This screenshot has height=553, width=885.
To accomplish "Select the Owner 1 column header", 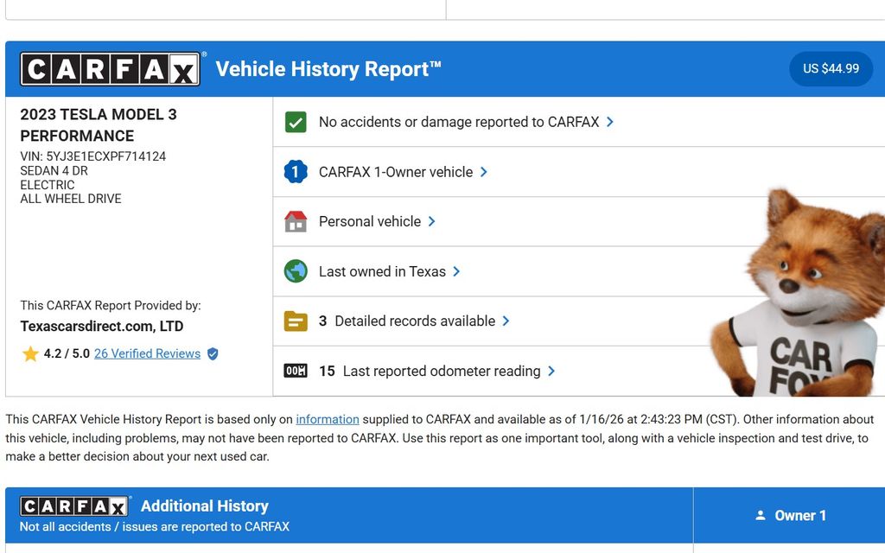I will 790,516.
